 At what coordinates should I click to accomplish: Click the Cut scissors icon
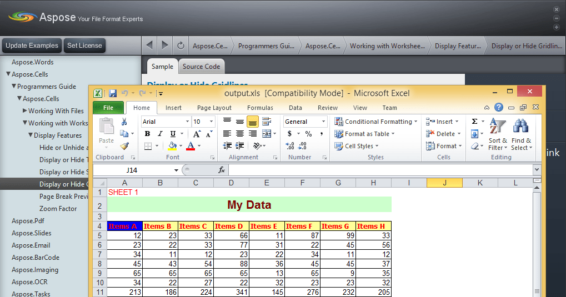point(124,122)
